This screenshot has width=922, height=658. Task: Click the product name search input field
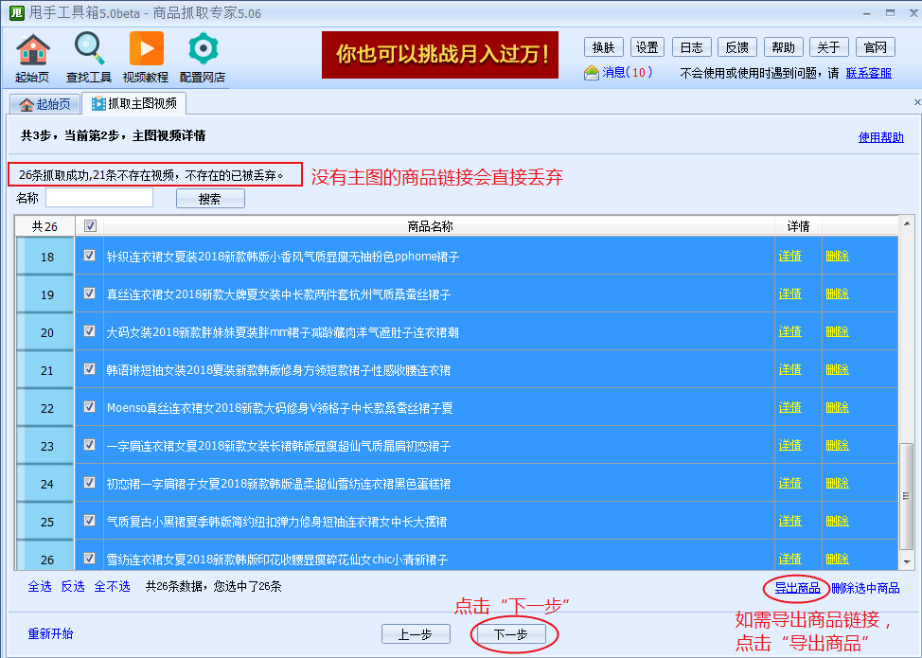pyautogui.click(x=99, y=198)
